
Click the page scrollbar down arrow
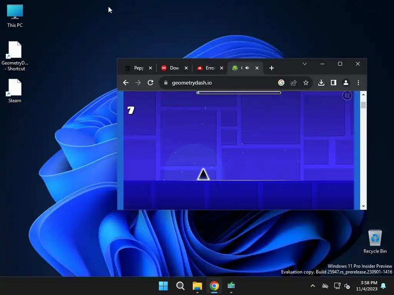[x=363, y=206]
